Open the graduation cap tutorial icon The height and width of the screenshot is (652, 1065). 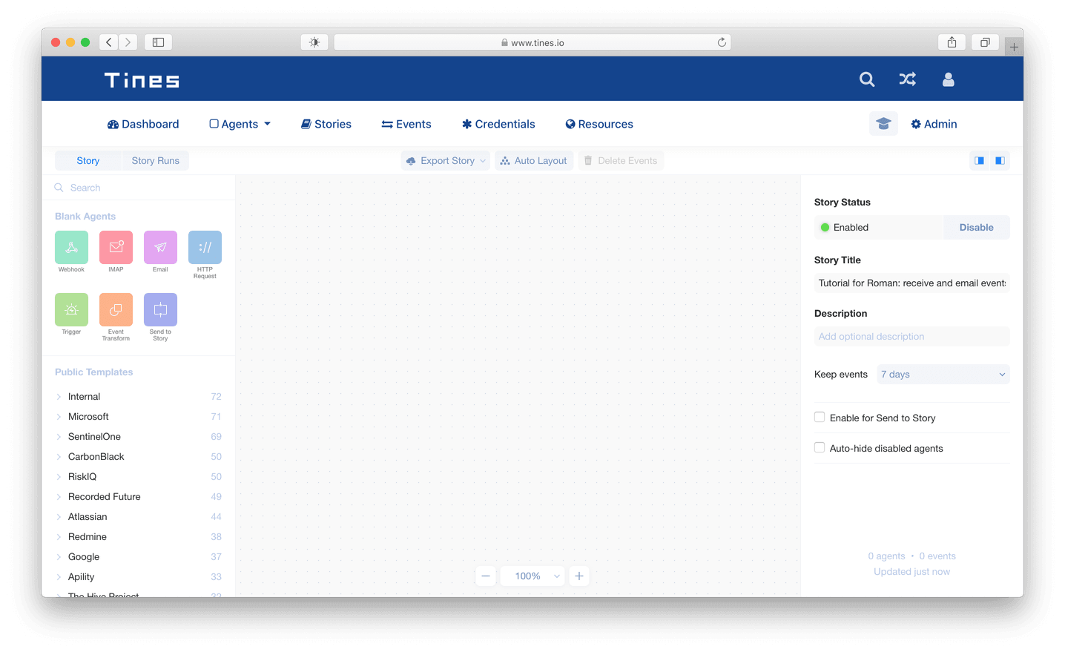[x=883, y=124]
